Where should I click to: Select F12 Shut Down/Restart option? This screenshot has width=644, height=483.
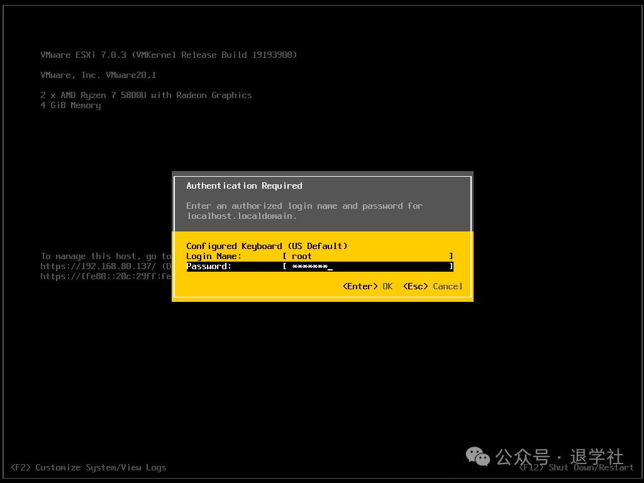(576, 467)
